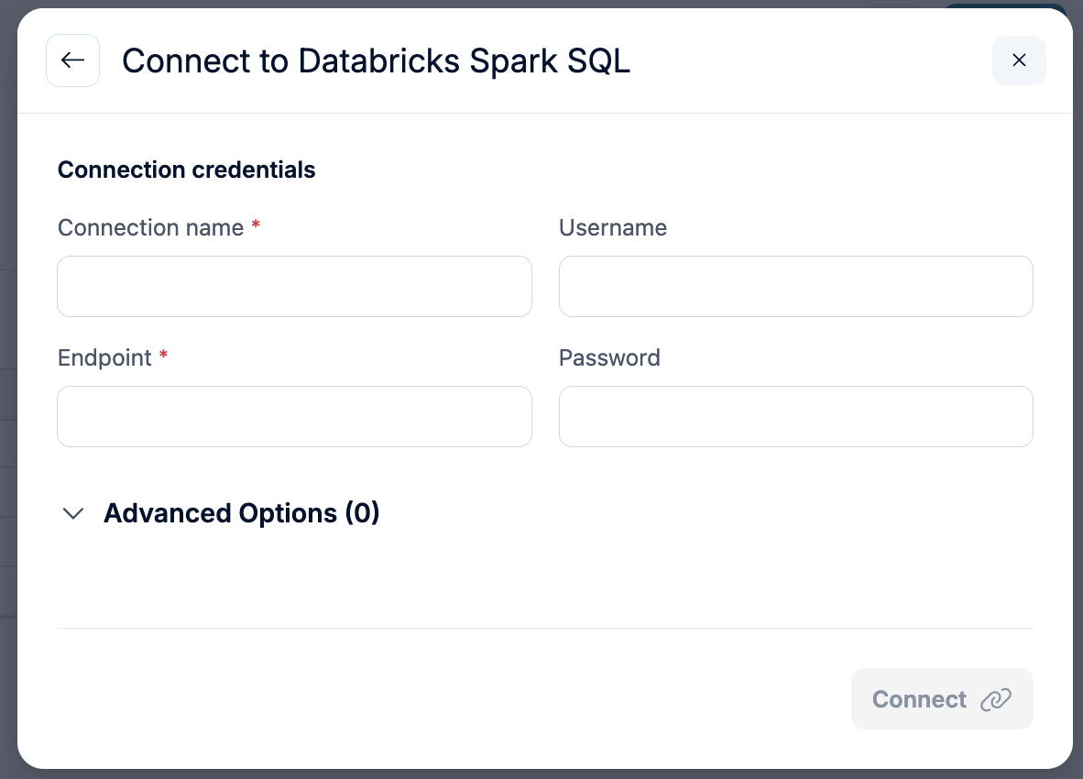Image resolution: width=1083 pixels, height=779 pixels.
Task: Click the dark button behind the dialog
Action: click(1003, 5)
